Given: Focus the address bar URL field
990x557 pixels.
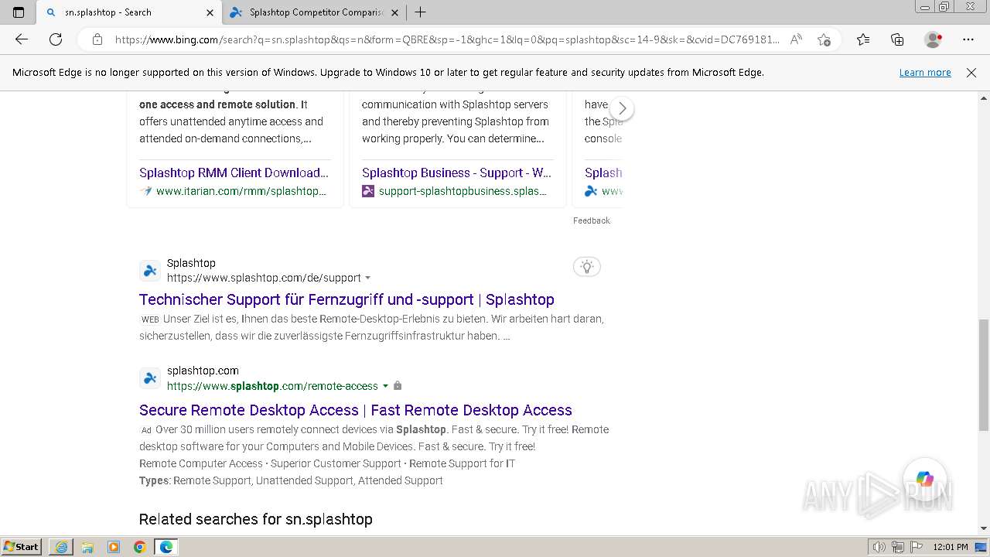Looking at the screenshot, I should pos(447,39).
